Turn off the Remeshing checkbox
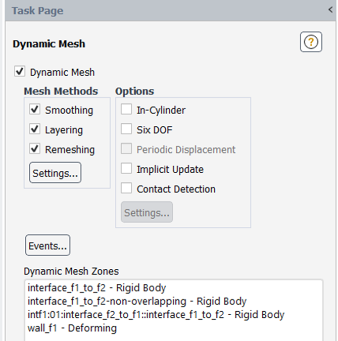This screenshot has height=341, width=338. click(35, 150)
